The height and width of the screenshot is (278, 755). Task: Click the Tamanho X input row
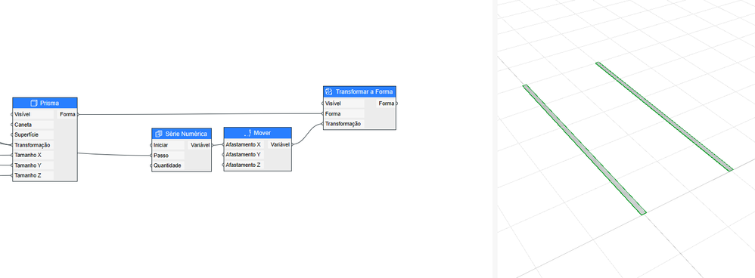coord(33,156)
